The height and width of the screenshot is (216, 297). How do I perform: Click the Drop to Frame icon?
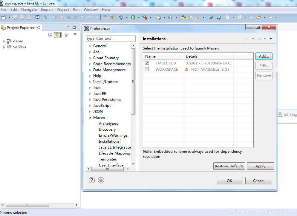tap(105, 17)
